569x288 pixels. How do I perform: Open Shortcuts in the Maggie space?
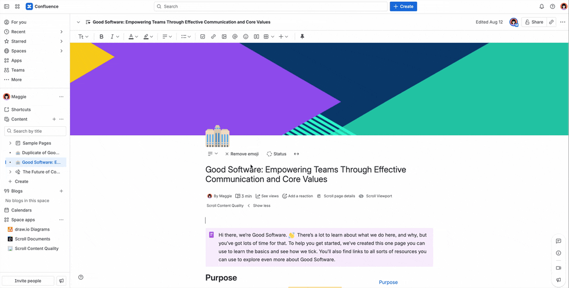(21, 110)
